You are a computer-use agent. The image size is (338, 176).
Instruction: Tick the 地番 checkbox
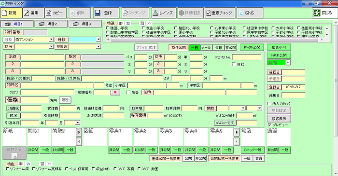[128, 92]
